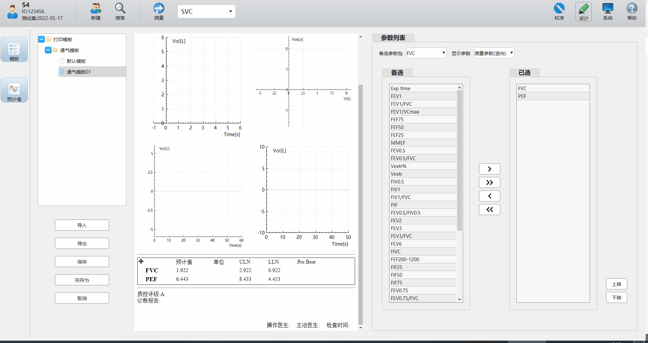Click candidate list scrollbar down arrow

(x=459, y=299)
